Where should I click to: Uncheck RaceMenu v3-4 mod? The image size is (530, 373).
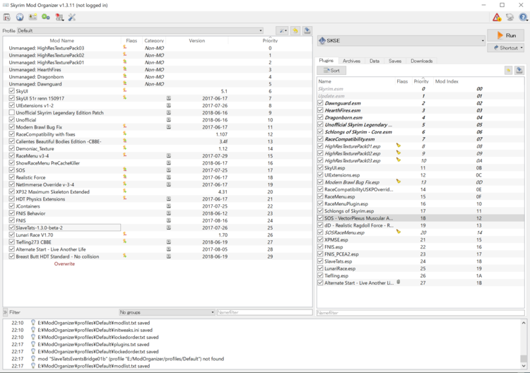(12, 155)
